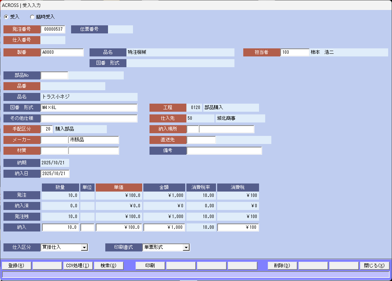392x281 pixels.
Task: Click the 納入 数量 input field
Action: (60, 228)
